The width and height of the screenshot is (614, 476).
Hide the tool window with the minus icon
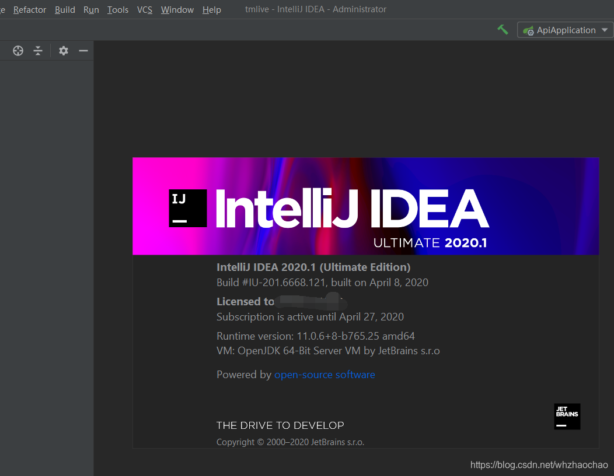[83, 51]
